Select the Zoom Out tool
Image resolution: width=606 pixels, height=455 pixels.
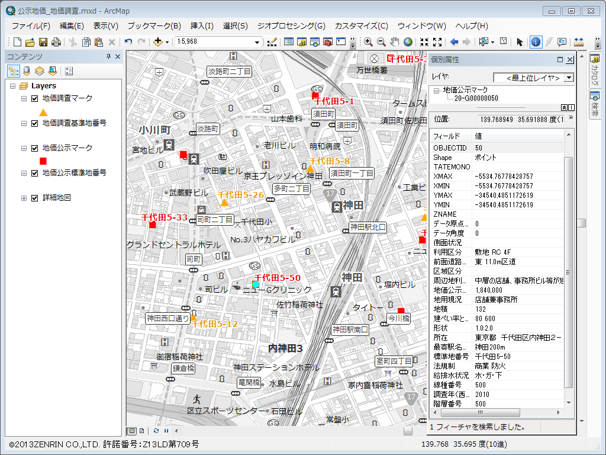pos(381,42)
